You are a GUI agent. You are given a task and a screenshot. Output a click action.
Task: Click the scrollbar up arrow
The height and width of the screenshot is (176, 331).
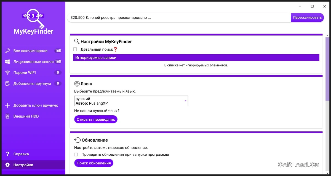point(328,36)
